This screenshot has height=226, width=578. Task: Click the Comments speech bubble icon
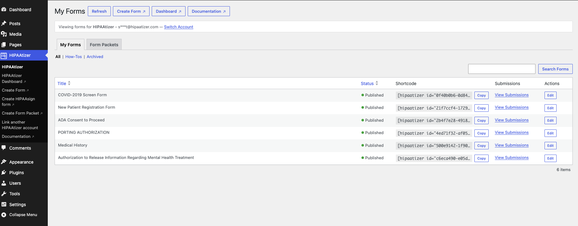point(4,148)
